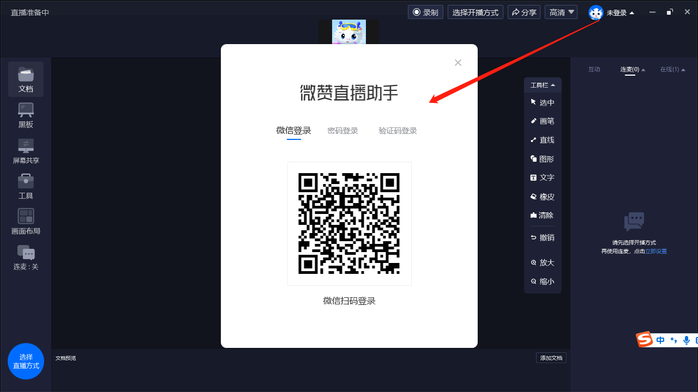The height and width of the screenshot is (392, 698).
Task: Click the Sogou input method logo
Action: (x=645, y=339)
